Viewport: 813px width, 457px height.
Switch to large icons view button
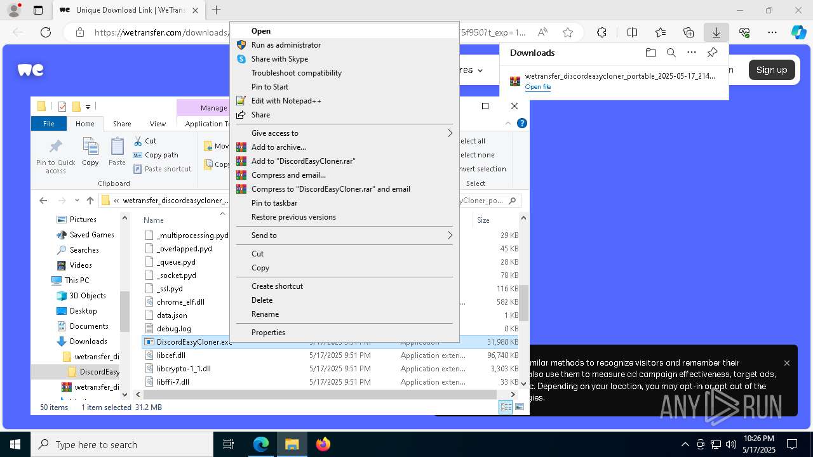pyautogui.click(x=520, y=407)
